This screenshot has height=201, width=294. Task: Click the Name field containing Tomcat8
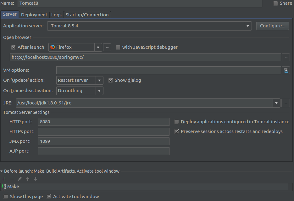(140, 3)
